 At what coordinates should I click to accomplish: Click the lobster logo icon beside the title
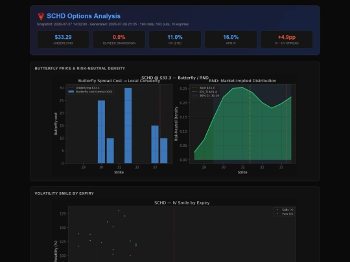(x=41, y=16)
